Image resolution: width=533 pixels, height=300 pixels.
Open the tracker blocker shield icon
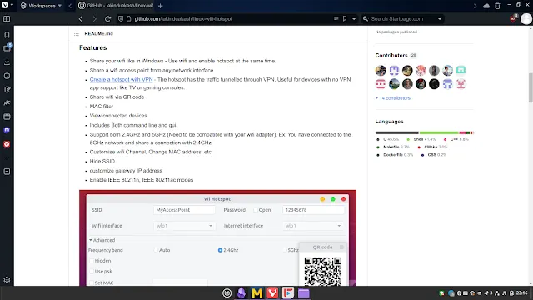tap(121, 18)
